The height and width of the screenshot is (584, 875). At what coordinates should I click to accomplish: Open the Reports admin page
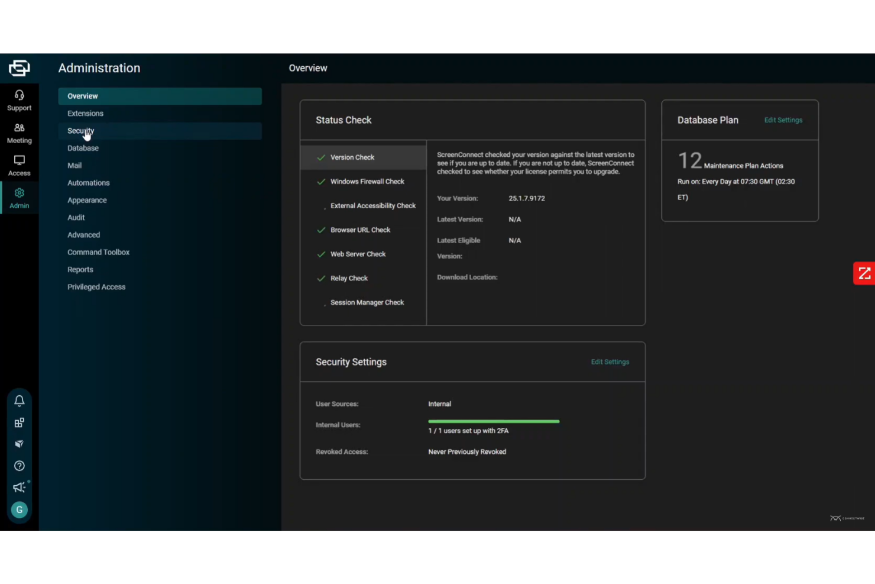[x=80, y=269]
